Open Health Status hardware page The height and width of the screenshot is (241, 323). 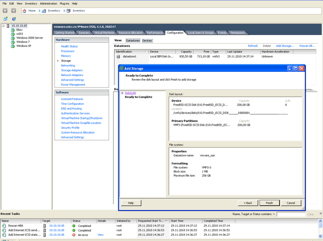(x=69, y=46)
